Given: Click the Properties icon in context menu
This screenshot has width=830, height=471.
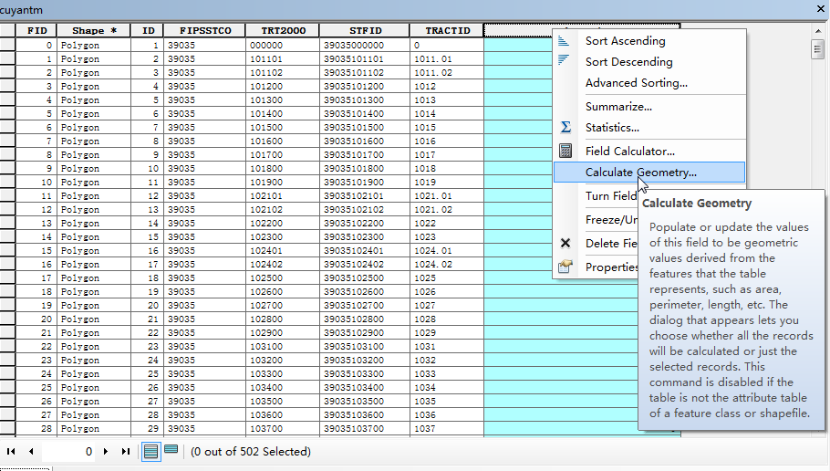Looking at the screenshot, I should [x=565, y=267].
